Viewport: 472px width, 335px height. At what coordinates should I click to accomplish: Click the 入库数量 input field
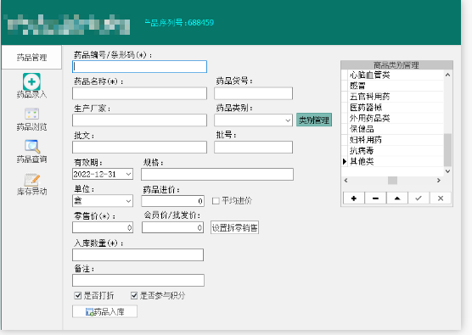[138, 254]
